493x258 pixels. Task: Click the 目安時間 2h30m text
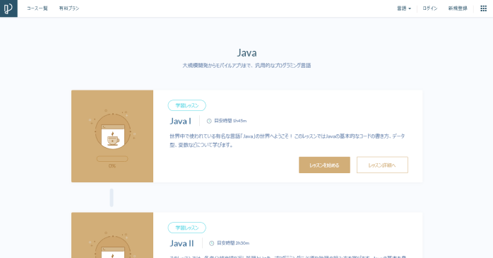[x=233, y=243]
